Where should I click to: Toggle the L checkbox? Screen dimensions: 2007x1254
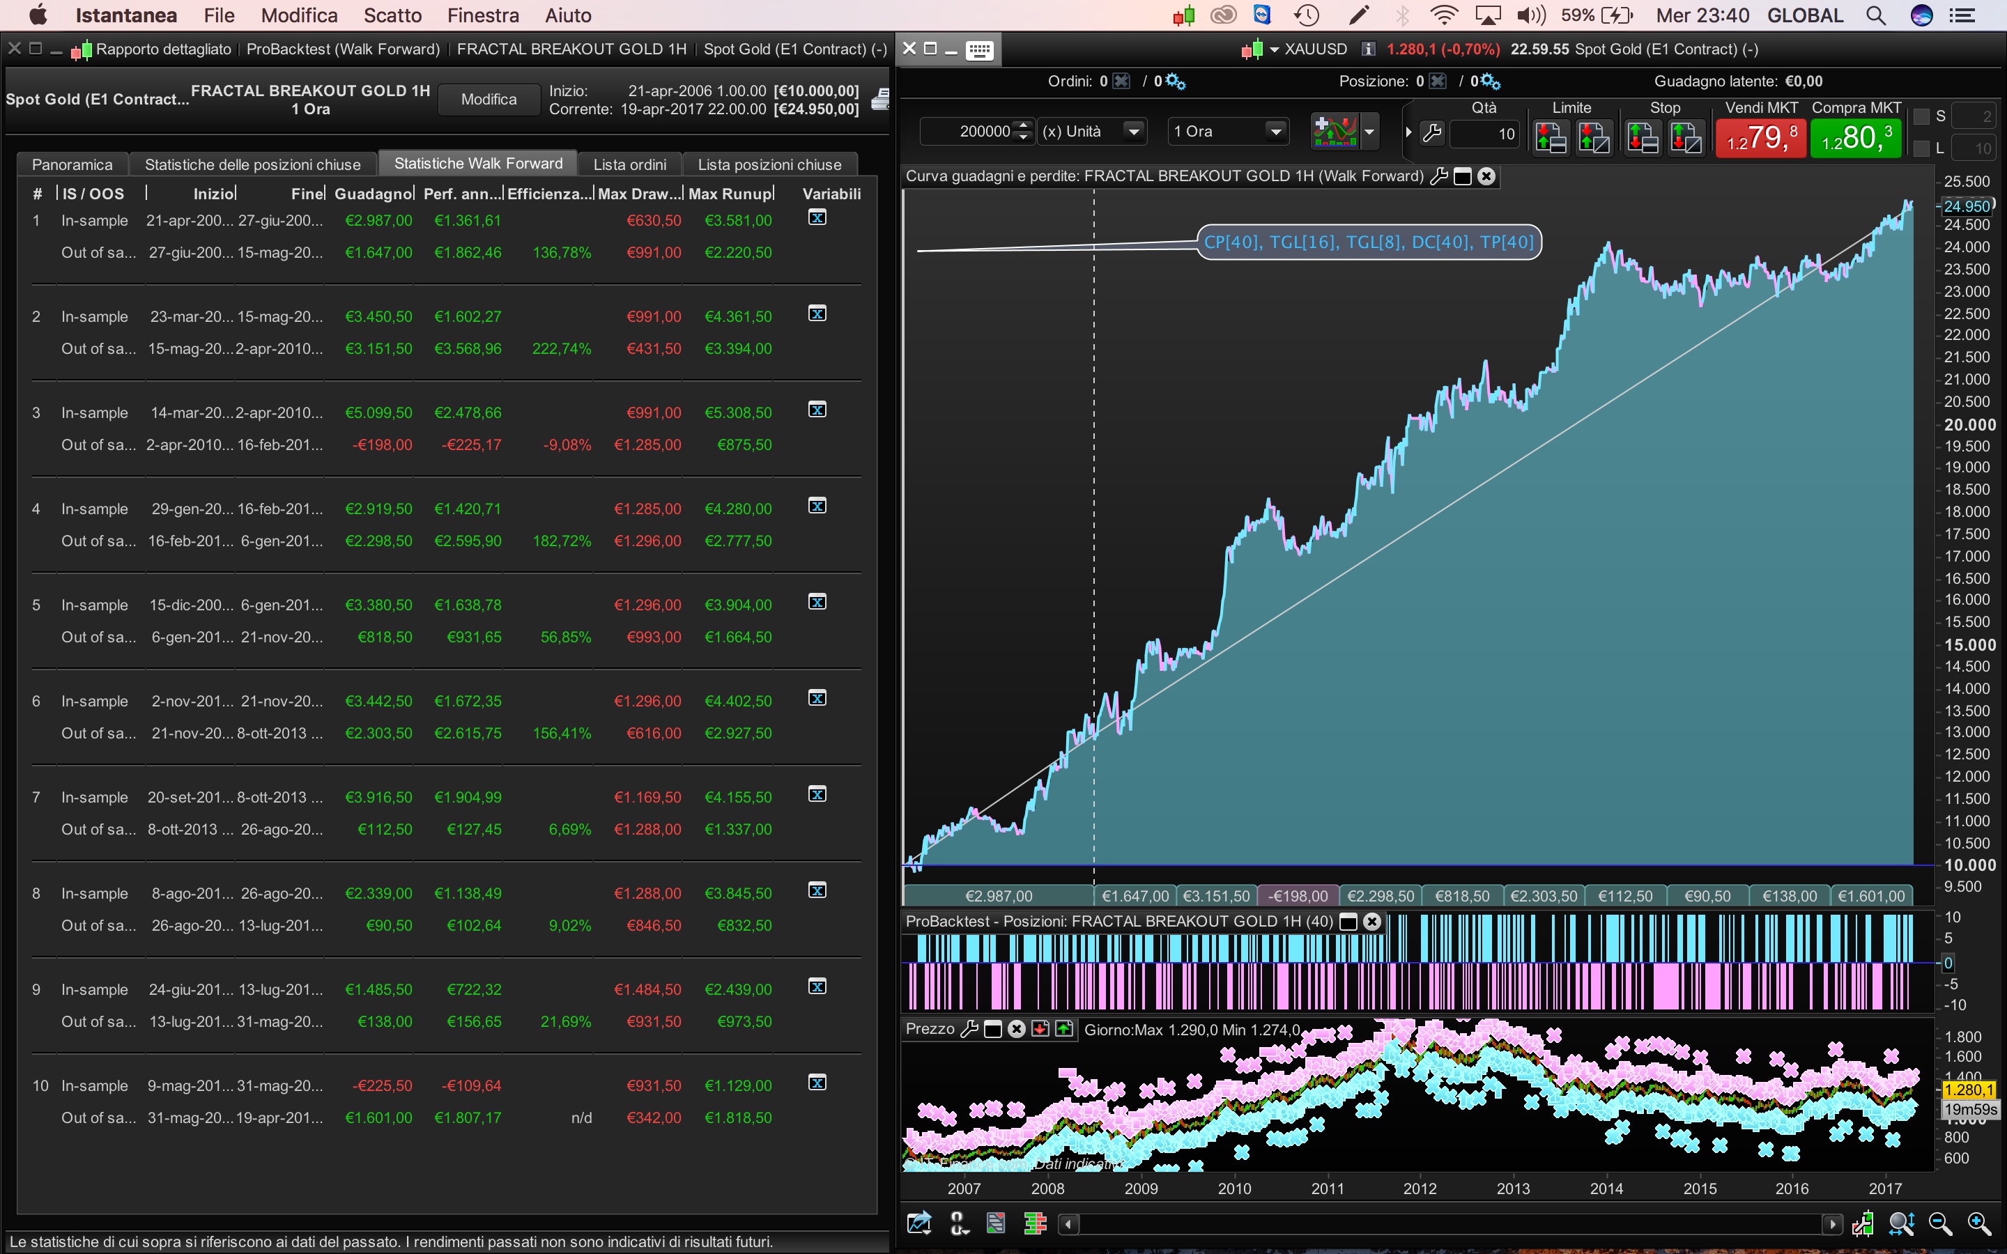coord(1921,148)
